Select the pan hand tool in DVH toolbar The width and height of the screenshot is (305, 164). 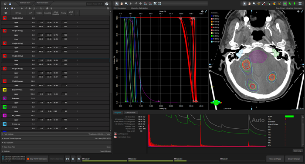[x=122, y=3]
